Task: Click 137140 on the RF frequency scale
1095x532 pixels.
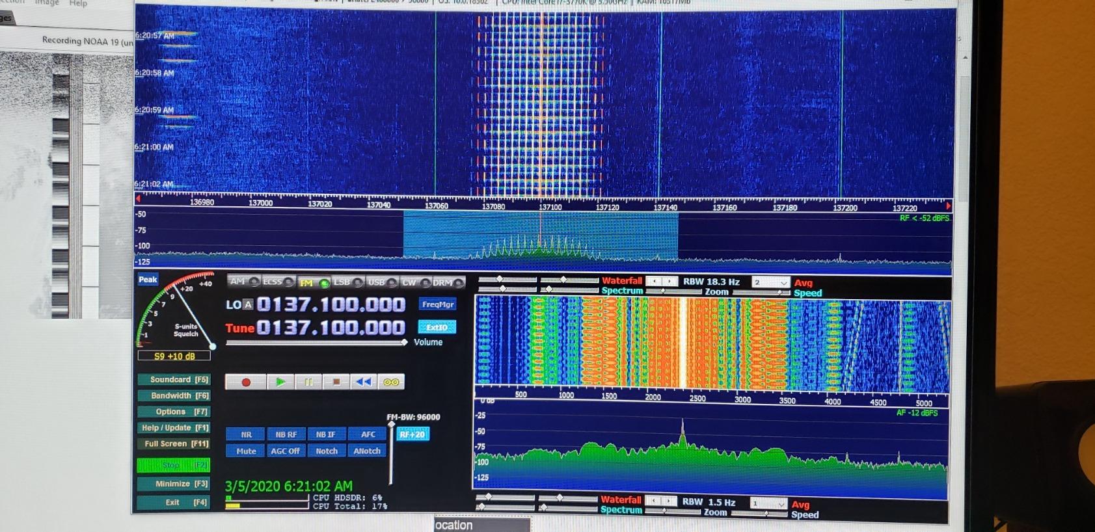Action: pos(665,207)
